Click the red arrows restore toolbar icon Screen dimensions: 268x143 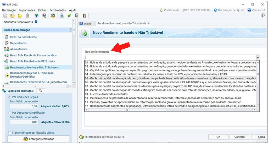[x=44, y=16]
